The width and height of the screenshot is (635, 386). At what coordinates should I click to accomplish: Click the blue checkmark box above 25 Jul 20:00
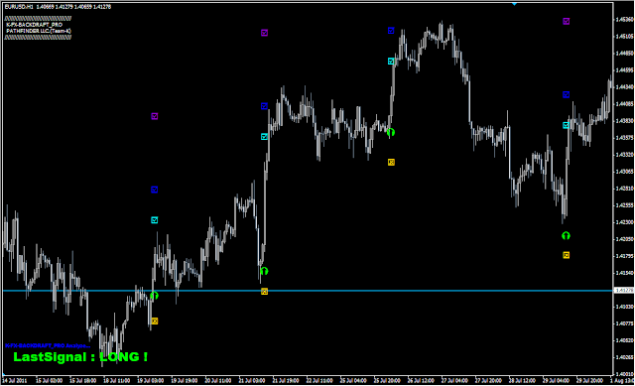pos(391,31)
